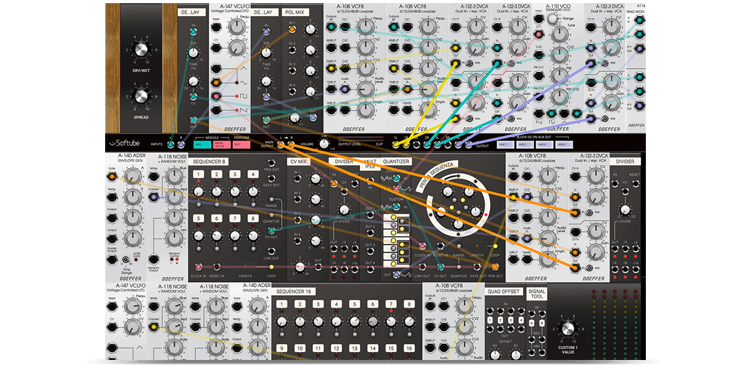This screenshot has height=370, width=751.
Task: Toggle the A input switch on Signal Tool
Action: point(531,322)
